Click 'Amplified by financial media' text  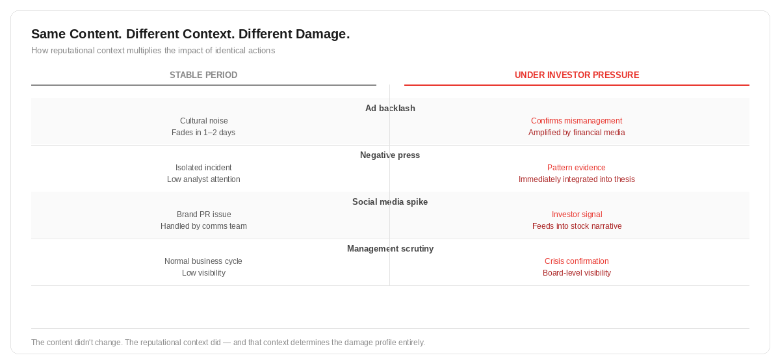coord(577,133)
